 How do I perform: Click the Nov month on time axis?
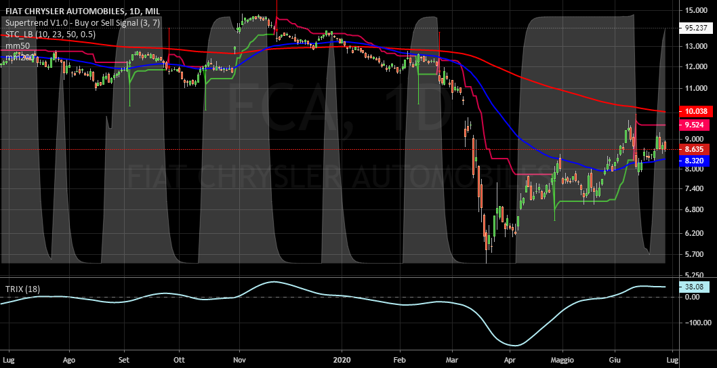(x=239, y=360)
